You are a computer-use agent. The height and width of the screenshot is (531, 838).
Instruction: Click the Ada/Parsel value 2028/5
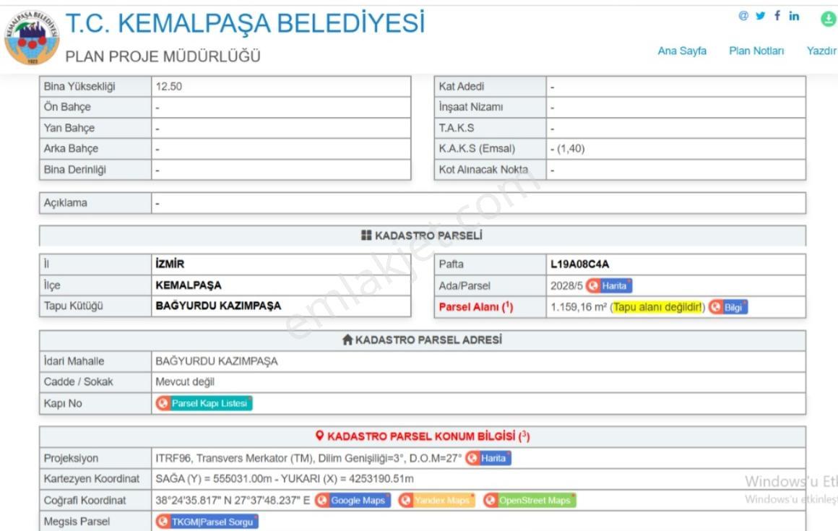[566, 286]
